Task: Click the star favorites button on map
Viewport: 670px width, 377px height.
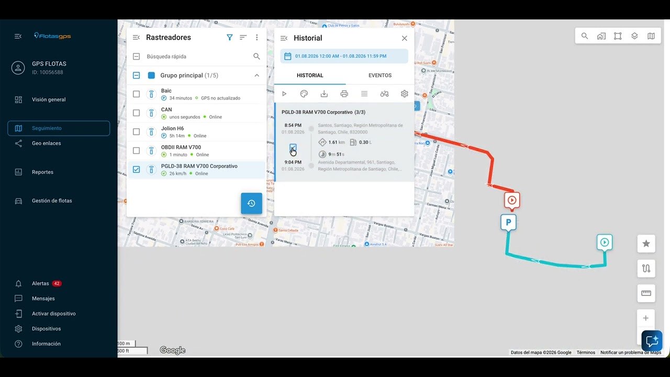Action: coord(646,243)
